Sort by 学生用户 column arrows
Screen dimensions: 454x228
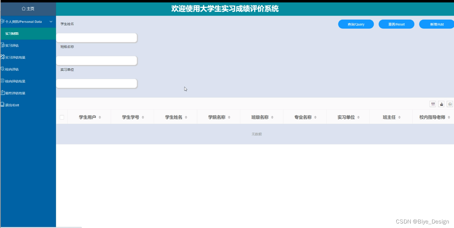tap(100, 117)
